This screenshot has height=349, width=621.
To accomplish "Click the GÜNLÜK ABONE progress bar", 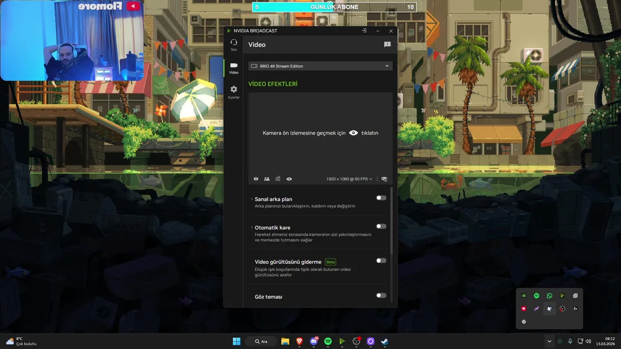I will point(334,7).
